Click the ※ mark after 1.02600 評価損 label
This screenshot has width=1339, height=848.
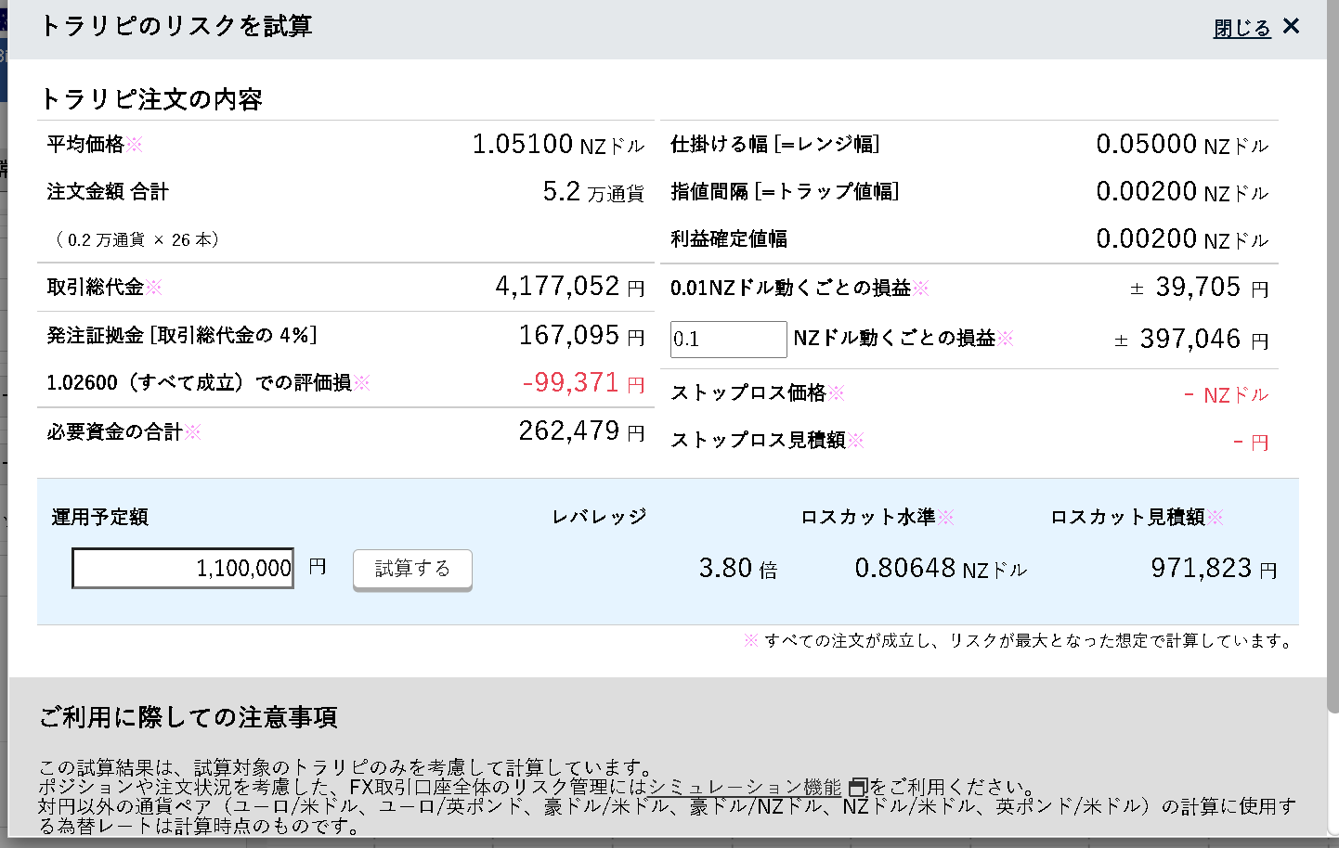(x=362, y=383)
